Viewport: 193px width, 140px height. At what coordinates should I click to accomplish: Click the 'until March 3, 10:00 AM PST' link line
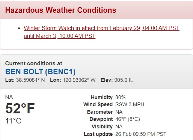(60, 36)
